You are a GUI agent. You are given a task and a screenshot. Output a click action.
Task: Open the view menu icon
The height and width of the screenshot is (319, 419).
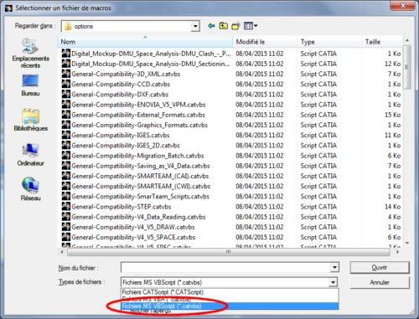pyautogui.click(x=251, y=26)
